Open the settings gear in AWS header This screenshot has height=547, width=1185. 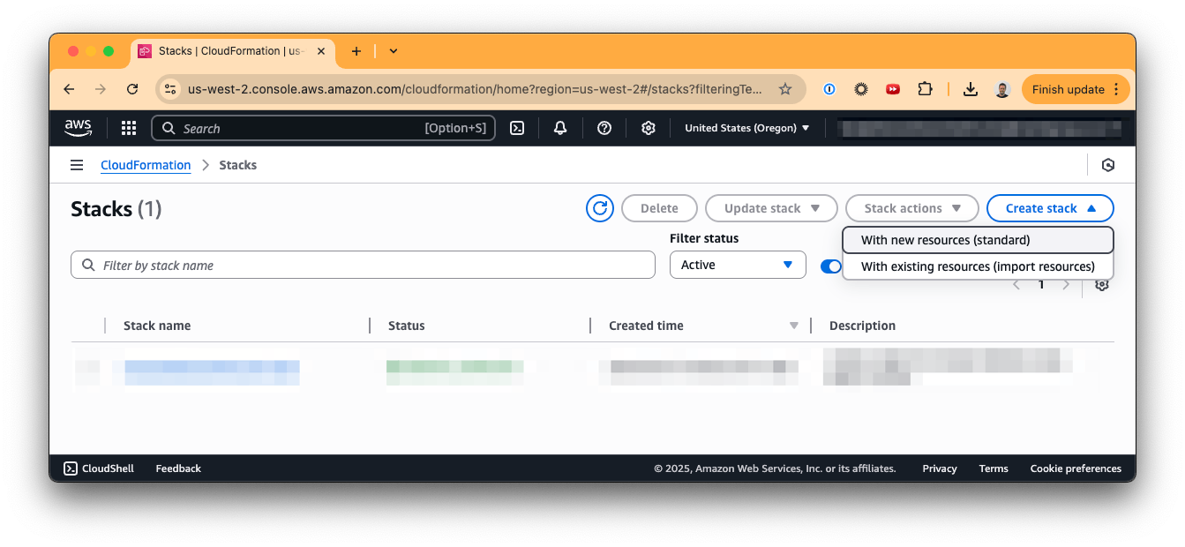(649, 128)
